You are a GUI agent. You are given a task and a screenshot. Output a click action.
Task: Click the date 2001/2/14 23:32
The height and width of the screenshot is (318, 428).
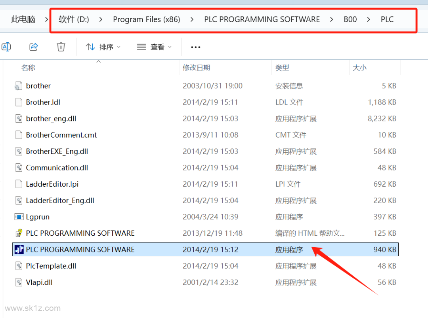coord(210,282)
